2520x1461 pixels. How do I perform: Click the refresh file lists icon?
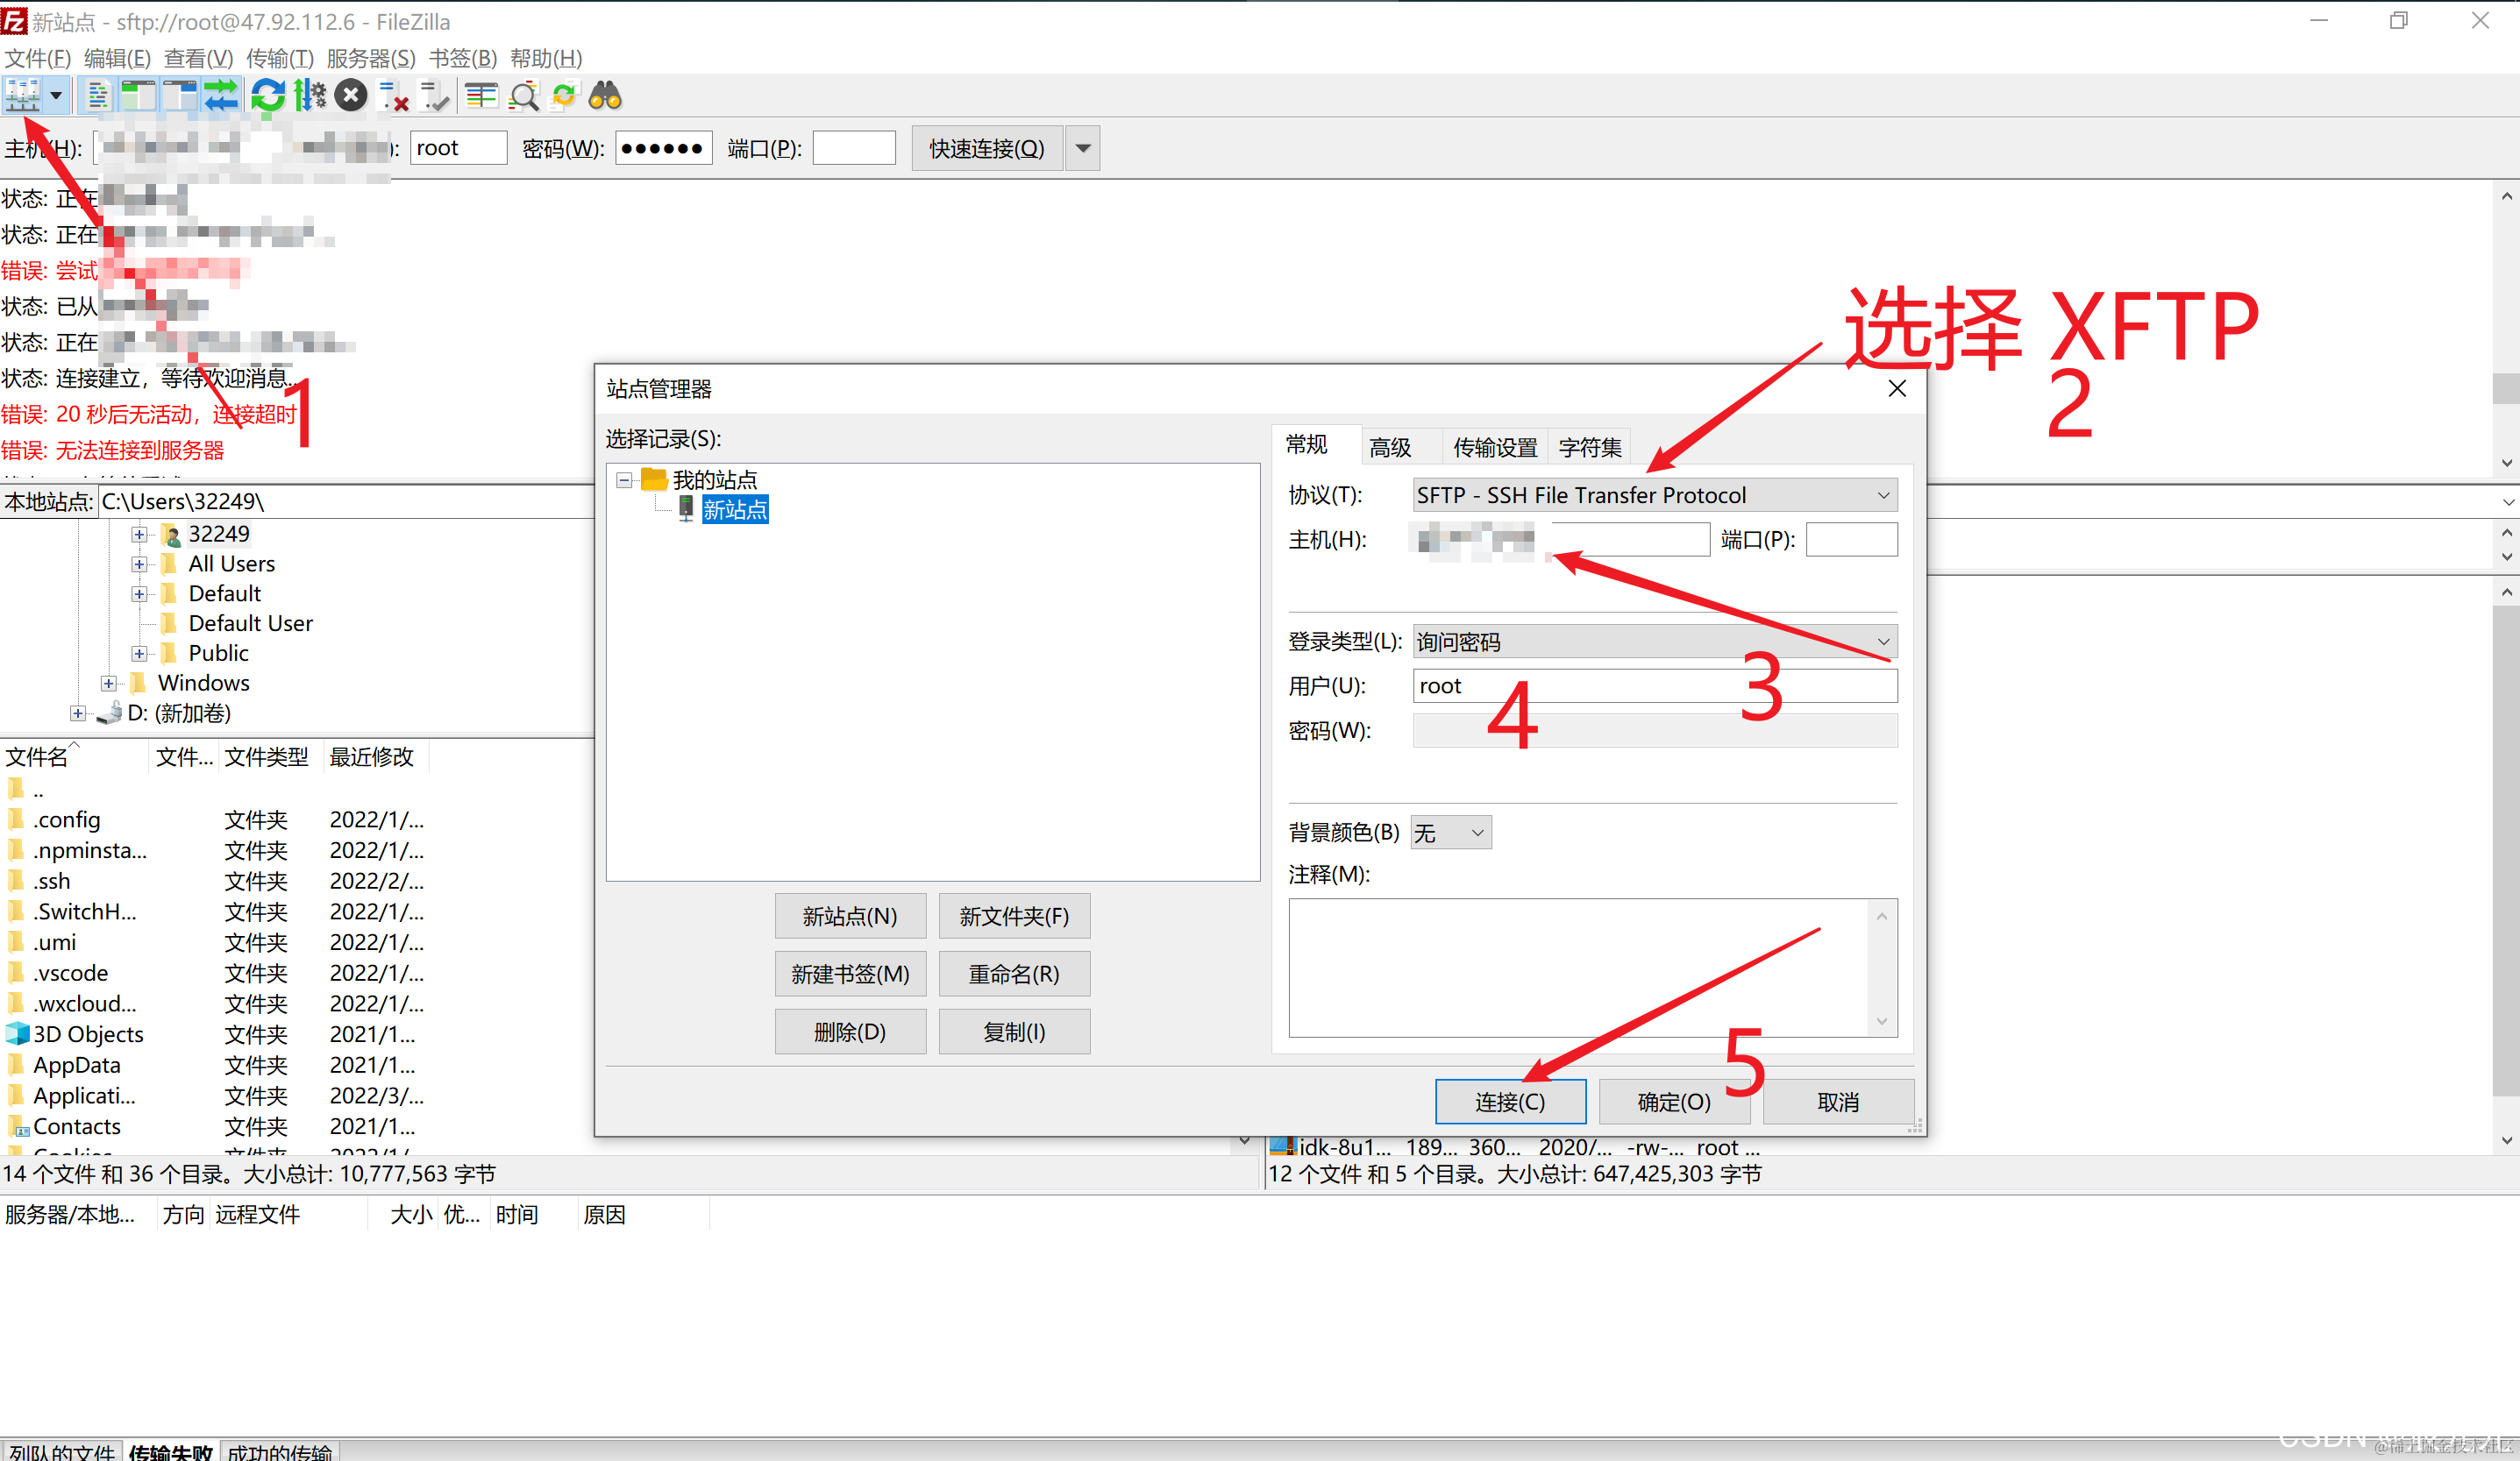[267, 96]
